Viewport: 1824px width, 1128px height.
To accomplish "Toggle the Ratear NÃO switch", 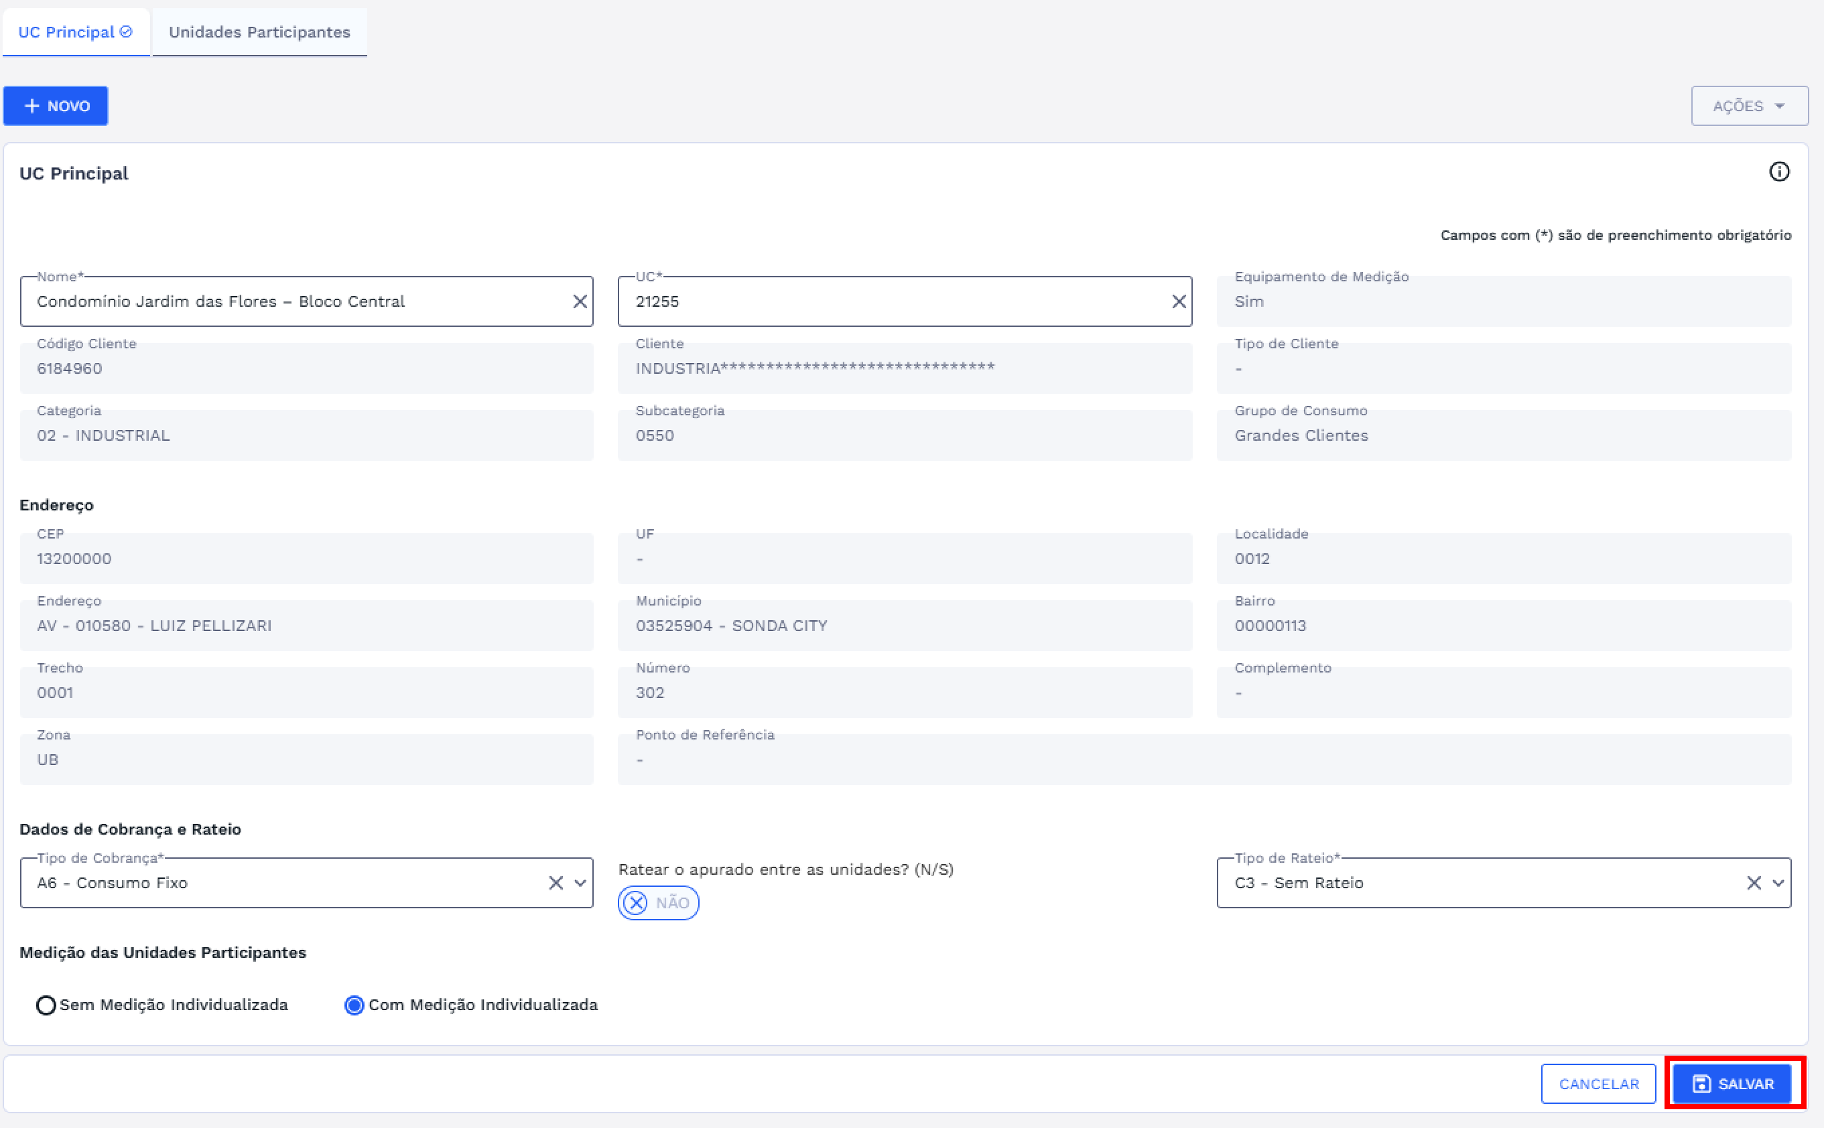I will [658, 904].
